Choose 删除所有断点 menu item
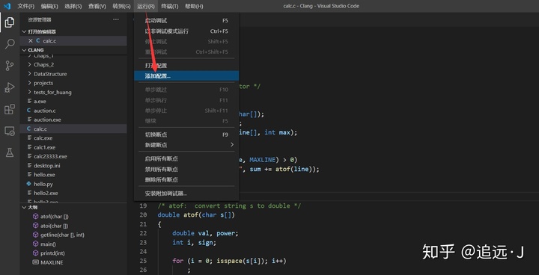This screenshot has height=275, width=539. (186, 179)
